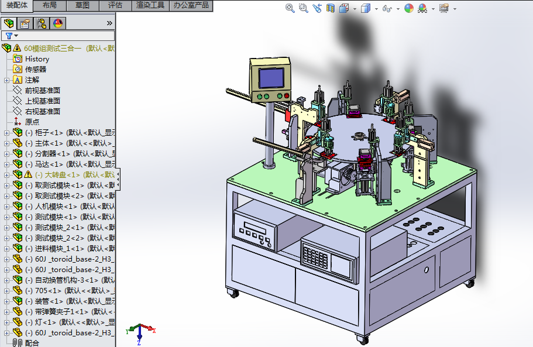Expand the 柜子<1> component node
This screenshot has height=347, width=533.
click(x=6, y=133)
